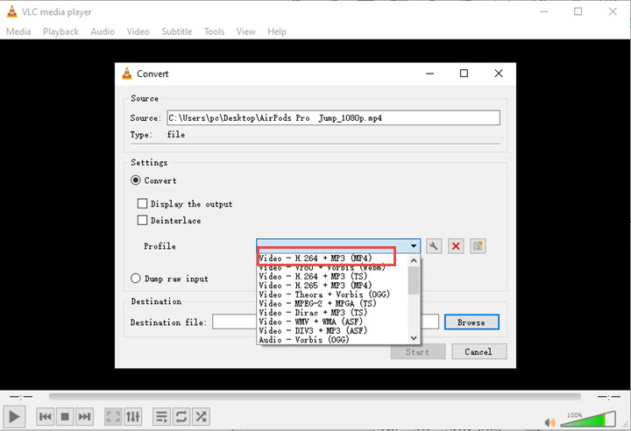The width and height of the screenshot is (631, 431).
Task: Toggle loop mode icon
Action: (181, 416)
